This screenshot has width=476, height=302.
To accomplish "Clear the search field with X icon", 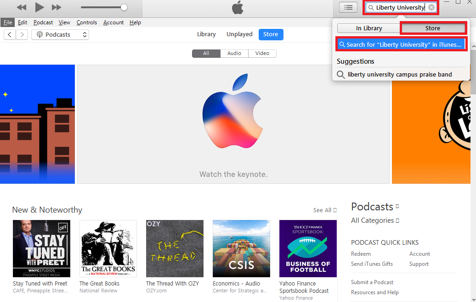I will coord(431,7).
